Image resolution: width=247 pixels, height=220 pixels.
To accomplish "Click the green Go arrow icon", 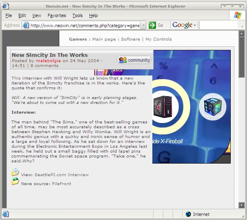I will [x=152, y=25].
